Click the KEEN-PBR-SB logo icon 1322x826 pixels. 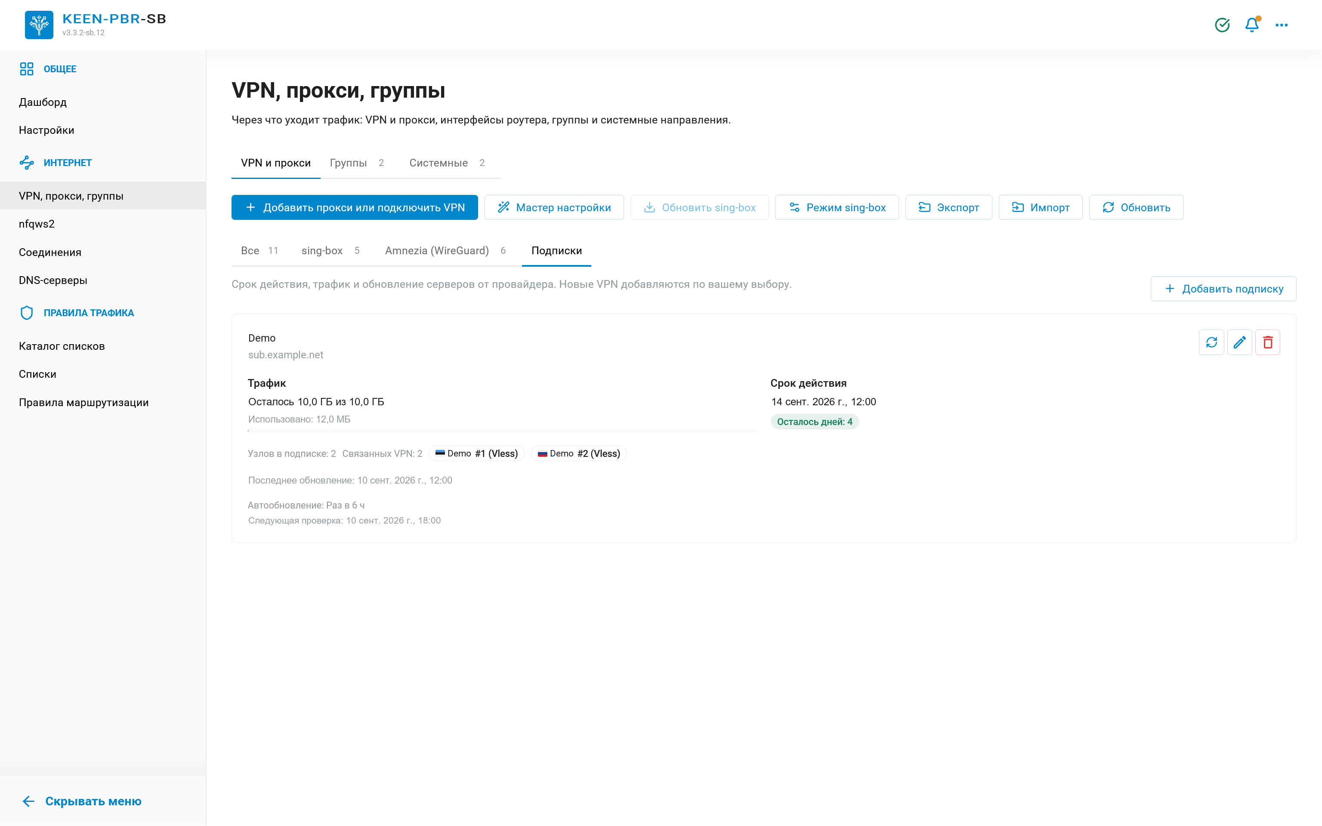coord(39,25)
